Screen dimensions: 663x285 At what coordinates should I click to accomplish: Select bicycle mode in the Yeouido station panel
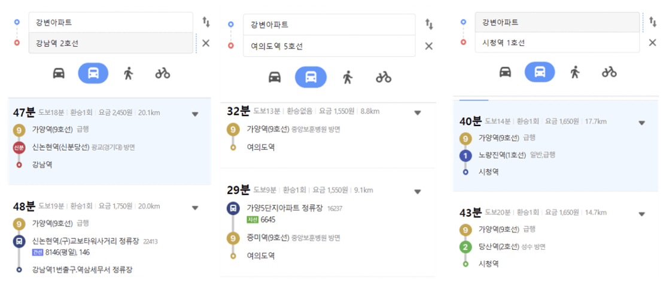[x=383, y=77]
